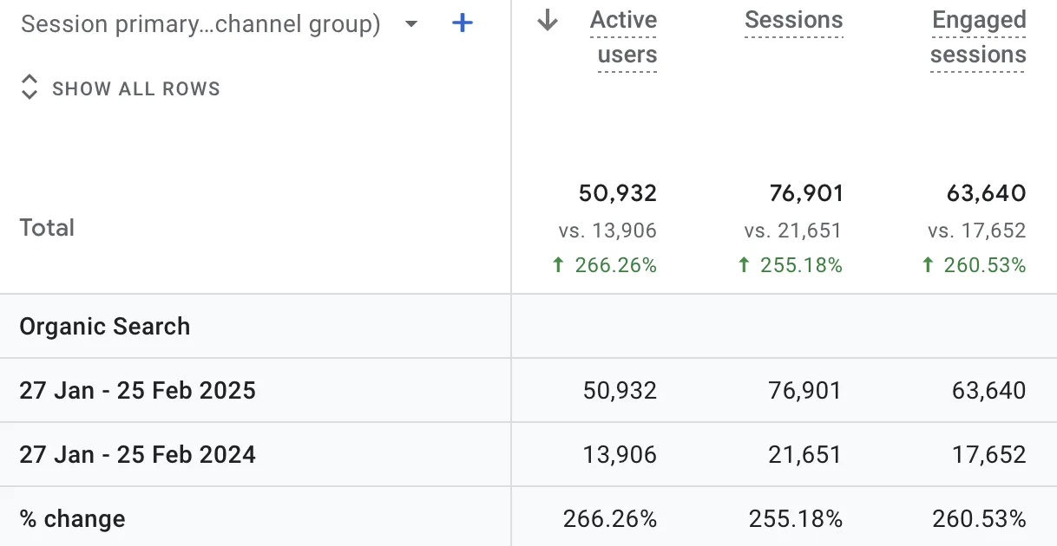Screen dimensions: 1057x546
Task: Click 2024 Active users cell 13,906
Action: pyautogui.click(x=619, y=454)
